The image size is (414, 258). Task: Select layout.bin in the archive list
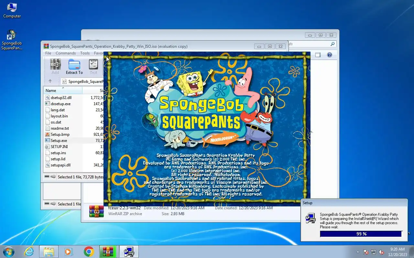59,116
